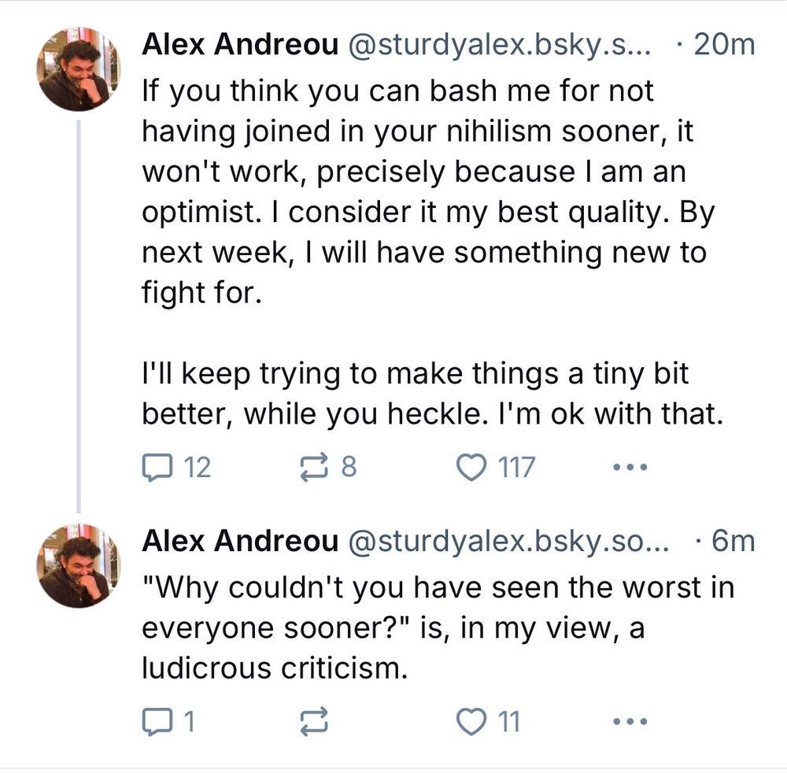Like the post with 117 likes
Screen dimensions: 787x774
click(x=472, y=468)
